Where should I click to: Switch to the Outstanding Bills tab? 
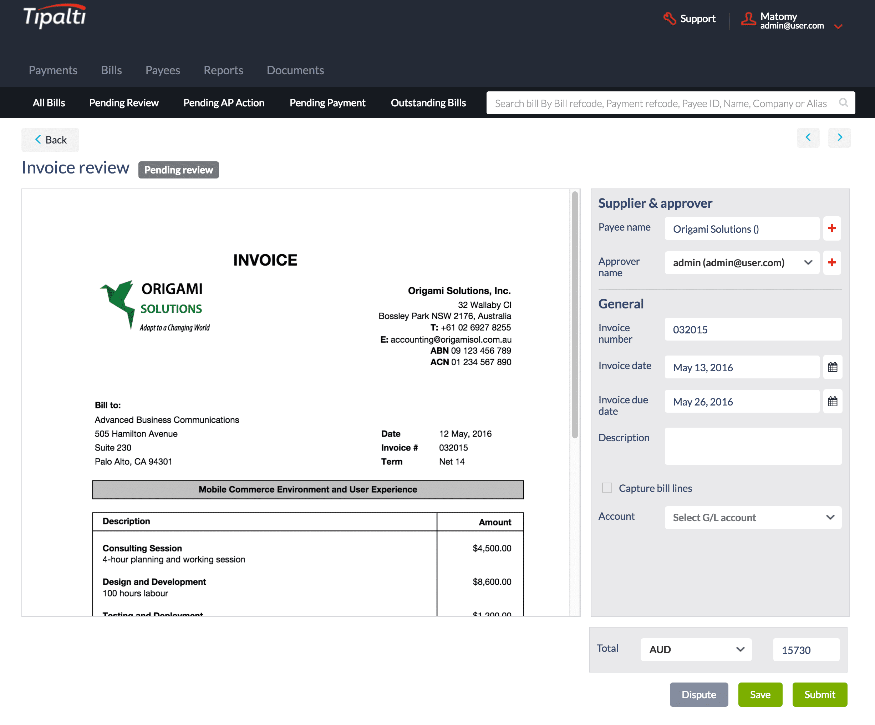pos(427,102)
